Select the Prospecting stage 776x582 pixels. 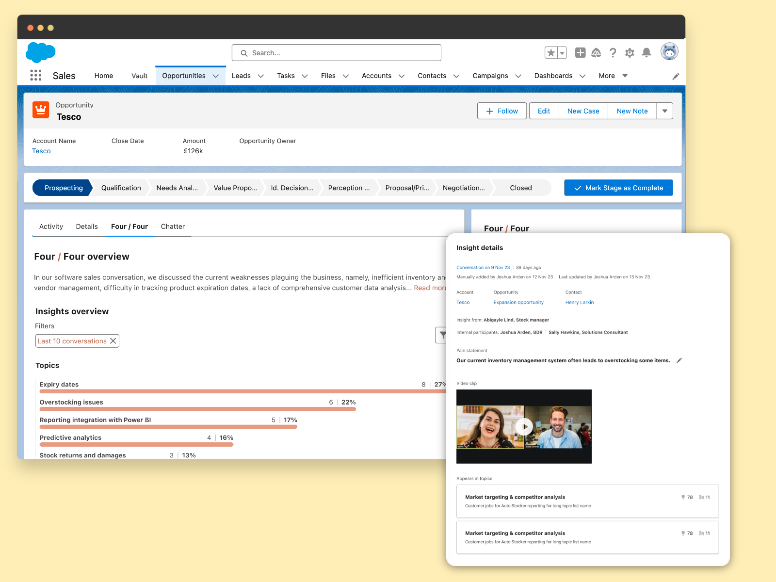[x=63, y=188]
